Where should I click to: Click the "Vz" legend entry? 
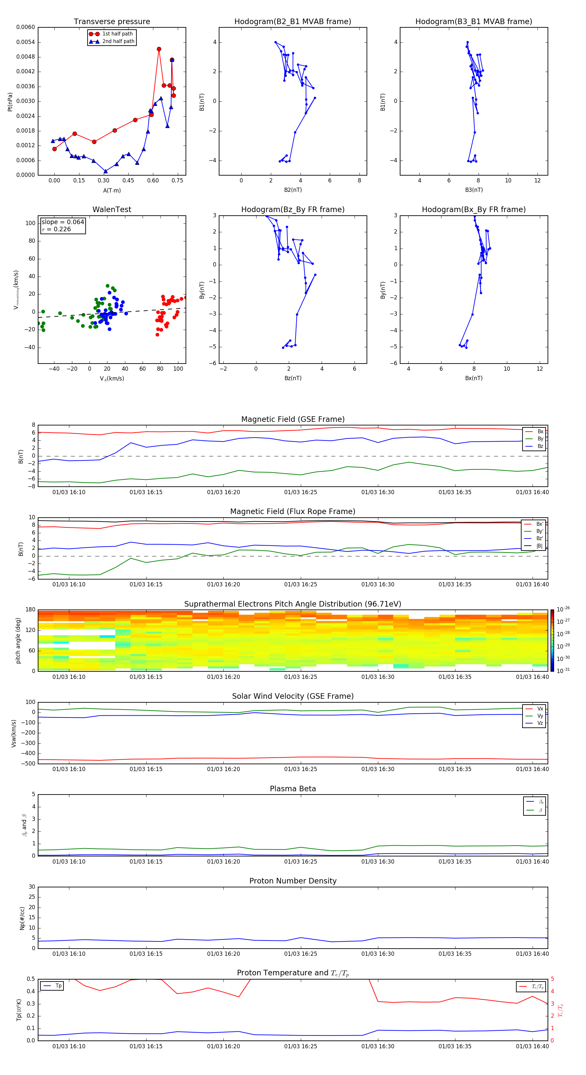(534, 724)
